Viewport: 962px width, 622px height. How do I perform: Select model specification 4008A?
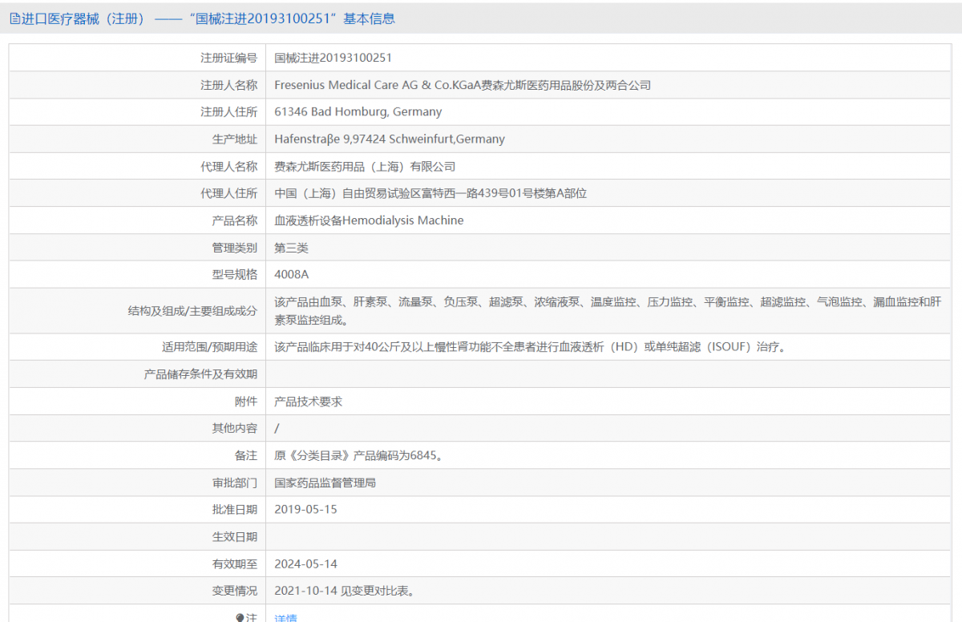291,274
